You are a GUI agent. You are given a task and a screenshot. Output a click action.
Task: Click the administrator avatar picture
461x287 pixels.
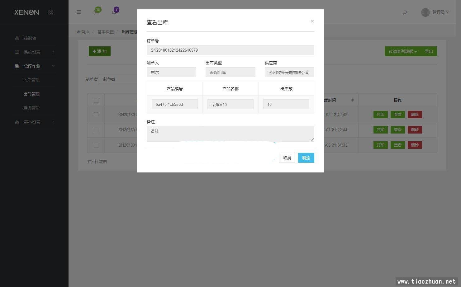pos(425,12)
